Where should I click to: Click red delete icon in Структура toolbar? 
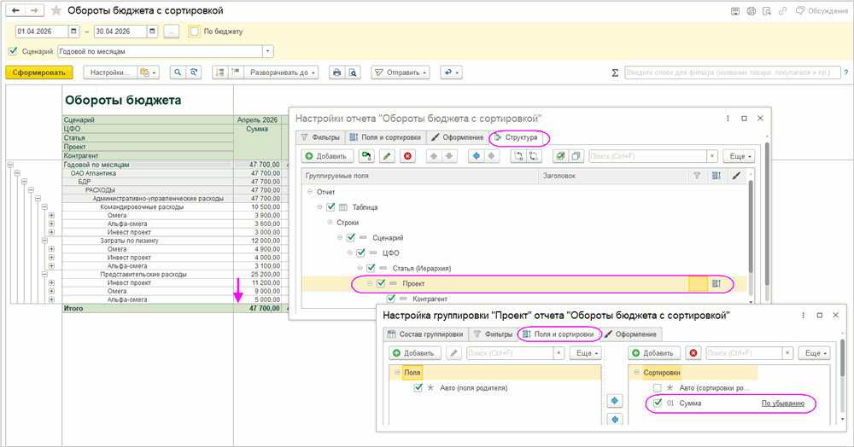[407, 156]
